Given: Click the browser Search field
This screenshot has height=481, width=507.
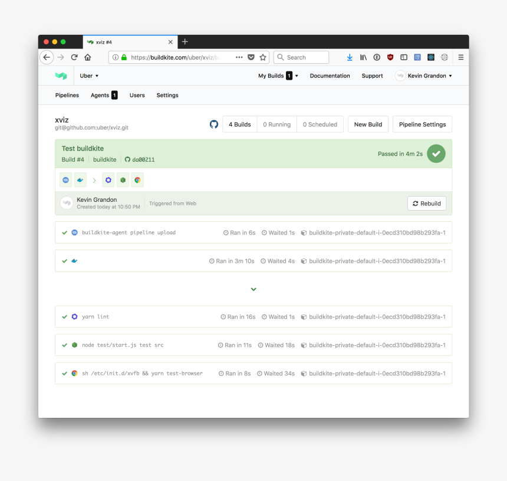Looking at the screenshot, I should (x=301, y=57).
